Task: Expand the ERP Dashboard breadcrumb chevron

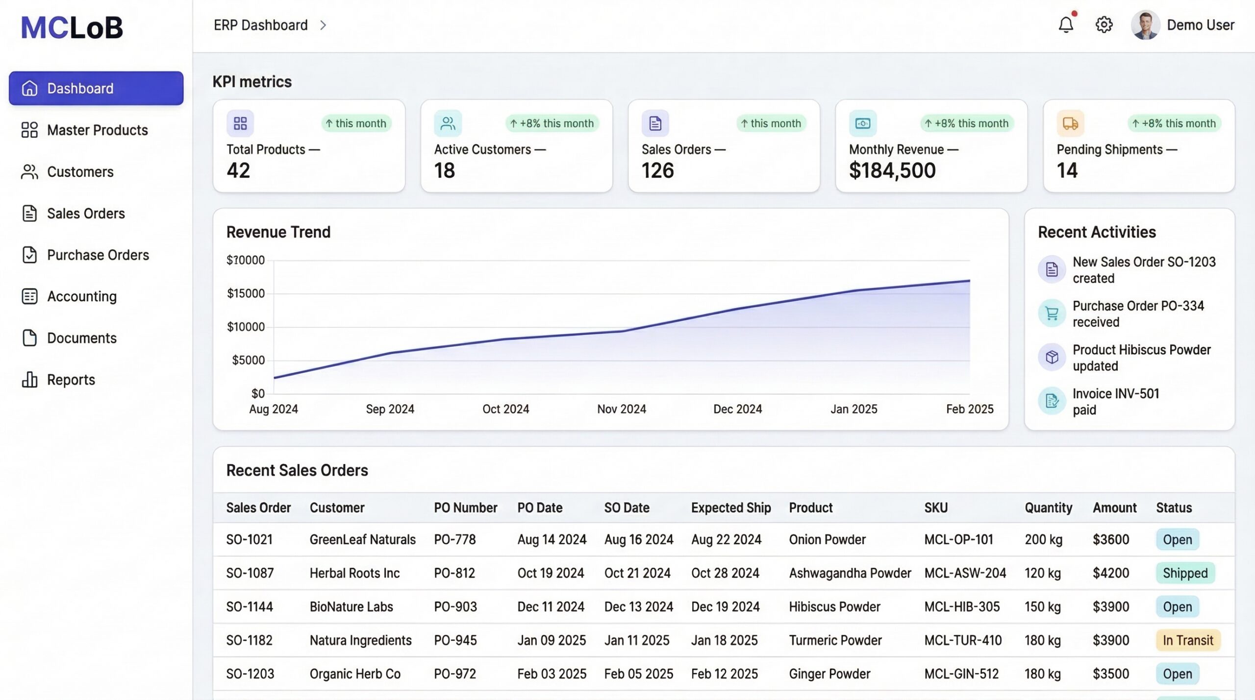Action: point(323,25)
